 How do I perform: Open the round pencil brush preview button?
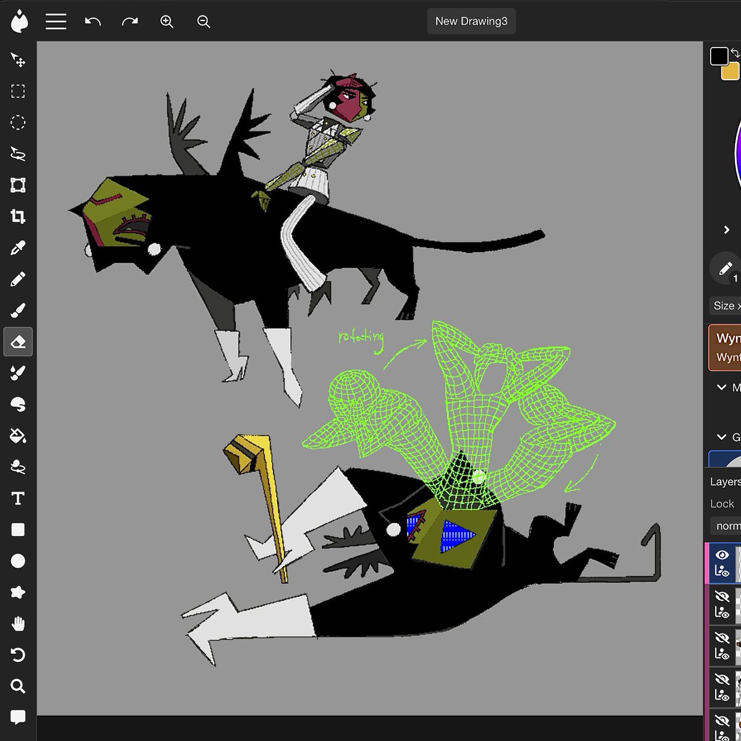(x=725, y=269)
